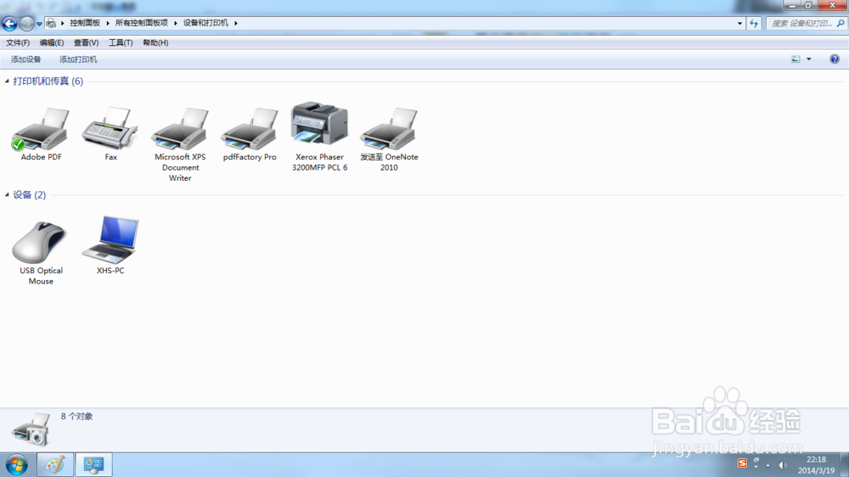Collapse the 设备 (2) group
This screenshot has height=477, width=849.
pos(7,195)
